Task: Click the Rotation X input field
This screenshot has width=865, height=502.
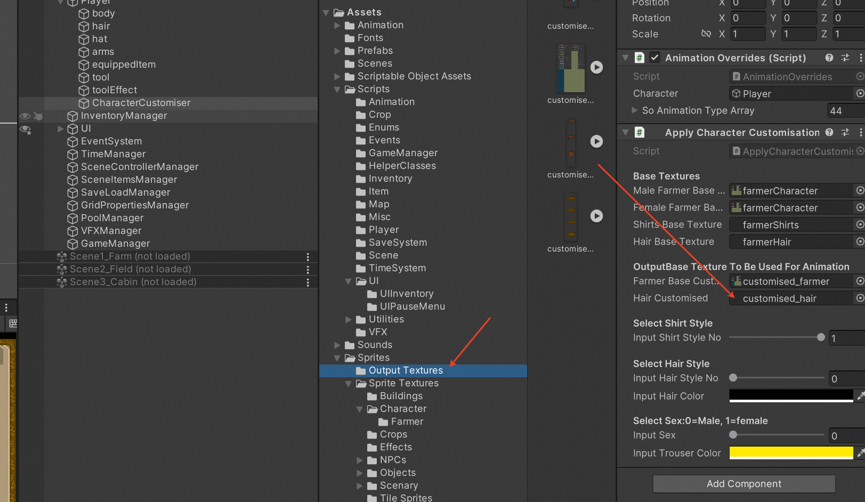Action: pos(748,18)
